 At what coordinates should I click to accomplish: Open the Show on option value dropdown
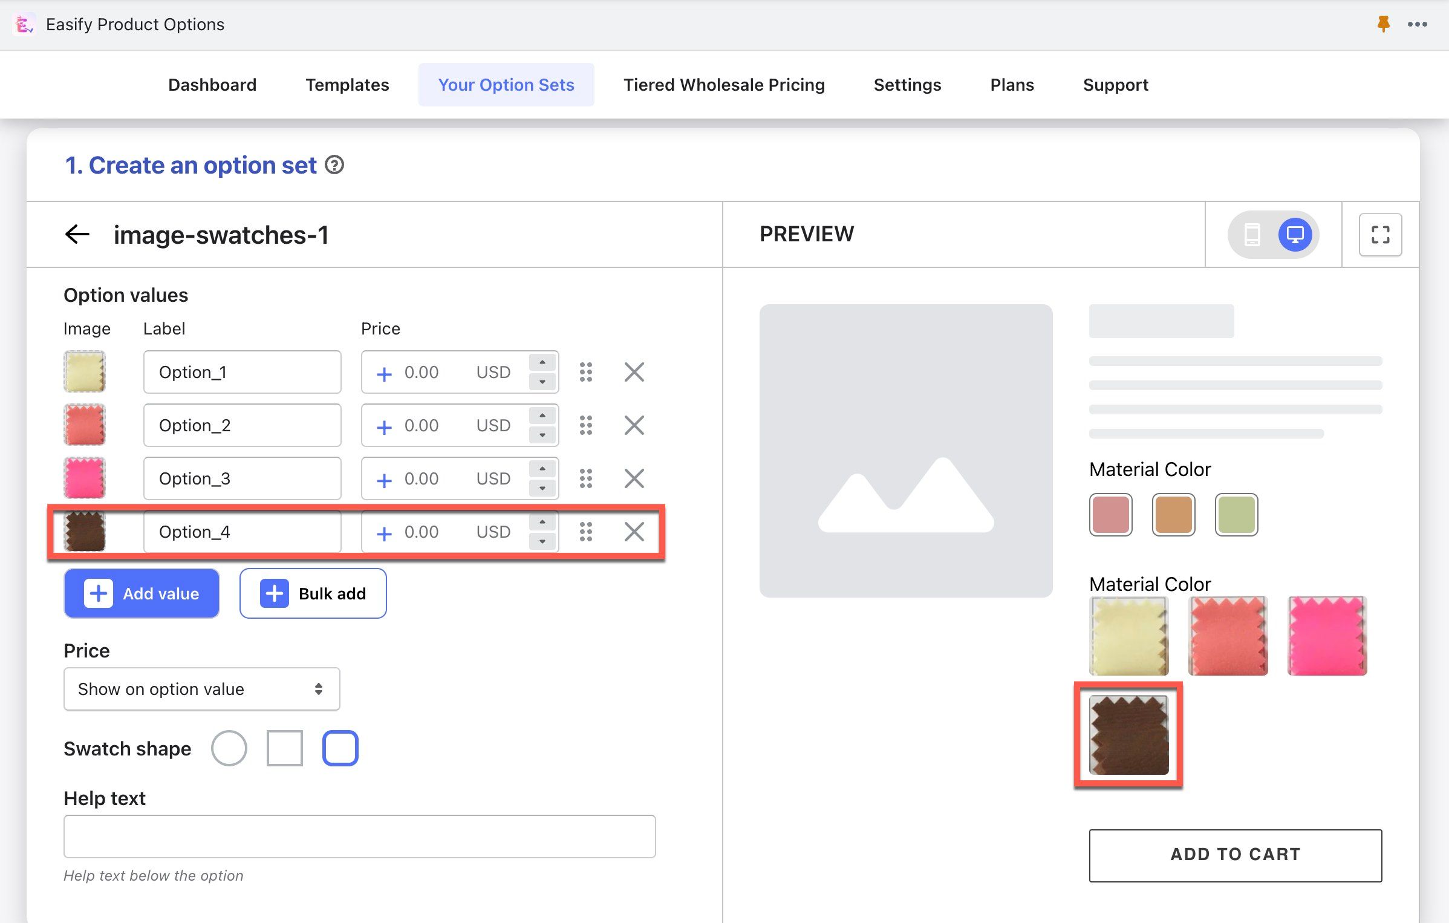click(x=201, y=689)
